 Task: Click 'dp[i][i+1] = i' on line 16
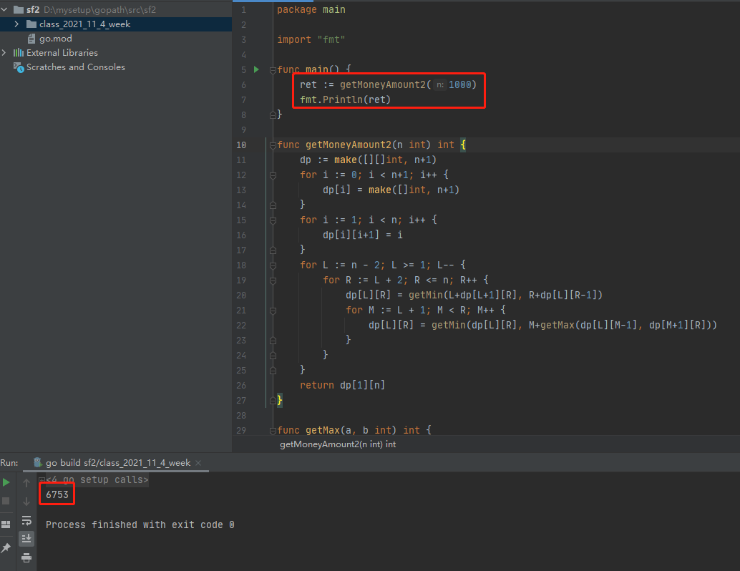(x=362, y=235)
